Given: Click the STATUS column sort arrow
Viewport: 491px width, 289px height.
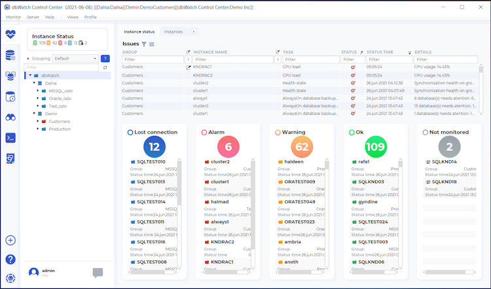Looking at the screenshot, I should pyautogui.click(x=361, y=52).
